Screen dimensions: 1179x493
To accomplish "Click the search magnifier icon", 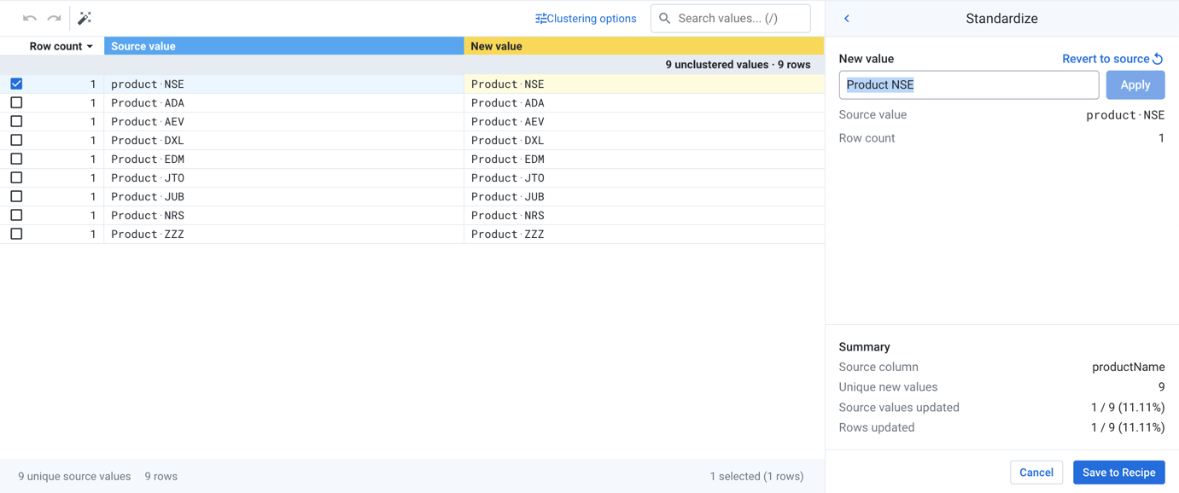I will coord(665,18).
